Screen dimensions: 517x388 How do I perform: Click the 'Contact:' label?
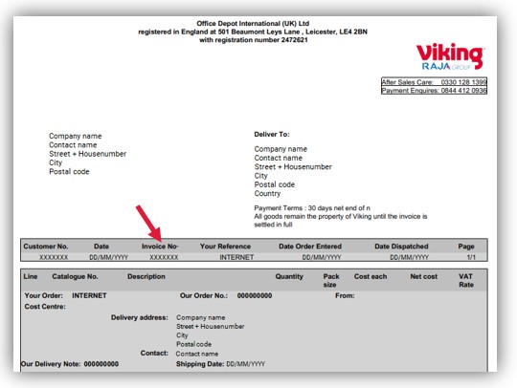coord(154,353)
